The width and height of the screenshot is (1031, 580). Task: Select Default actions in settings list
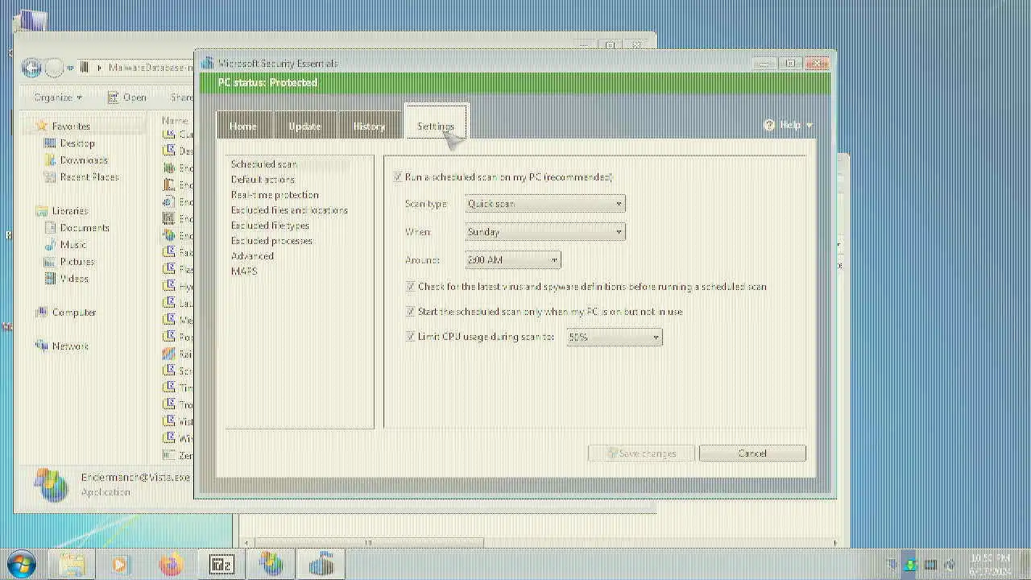[263, 180]
